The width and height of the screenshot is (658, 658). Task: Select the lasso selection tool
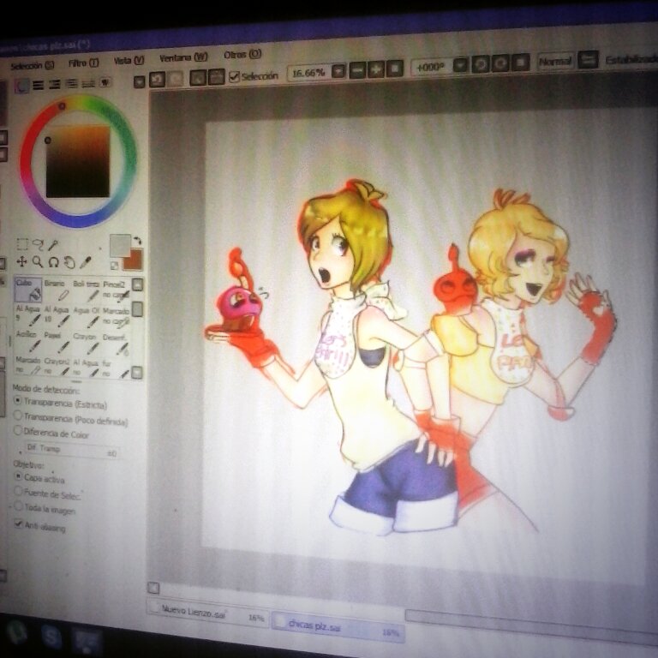click(x=38, y=244)
